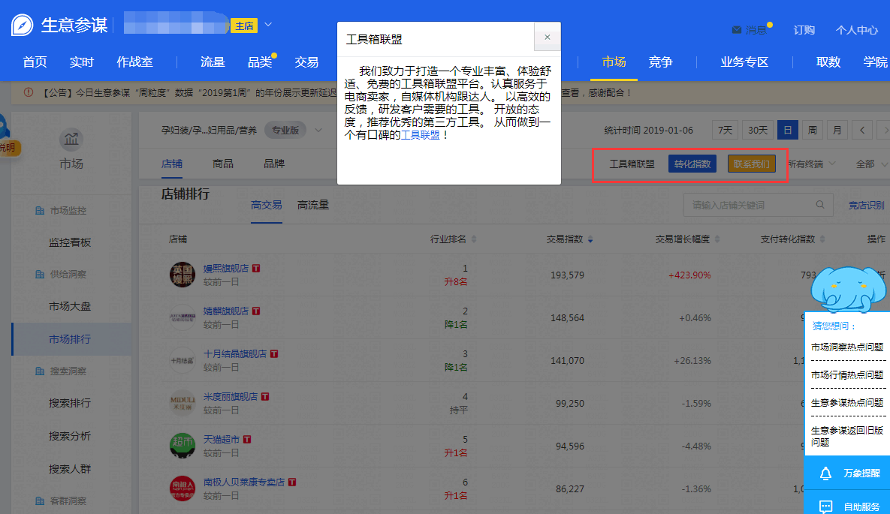This screenshot has height=514, width=890.
Task: Click the 自助服务 chat bubble icon
Action: click(x=826, y=506)
